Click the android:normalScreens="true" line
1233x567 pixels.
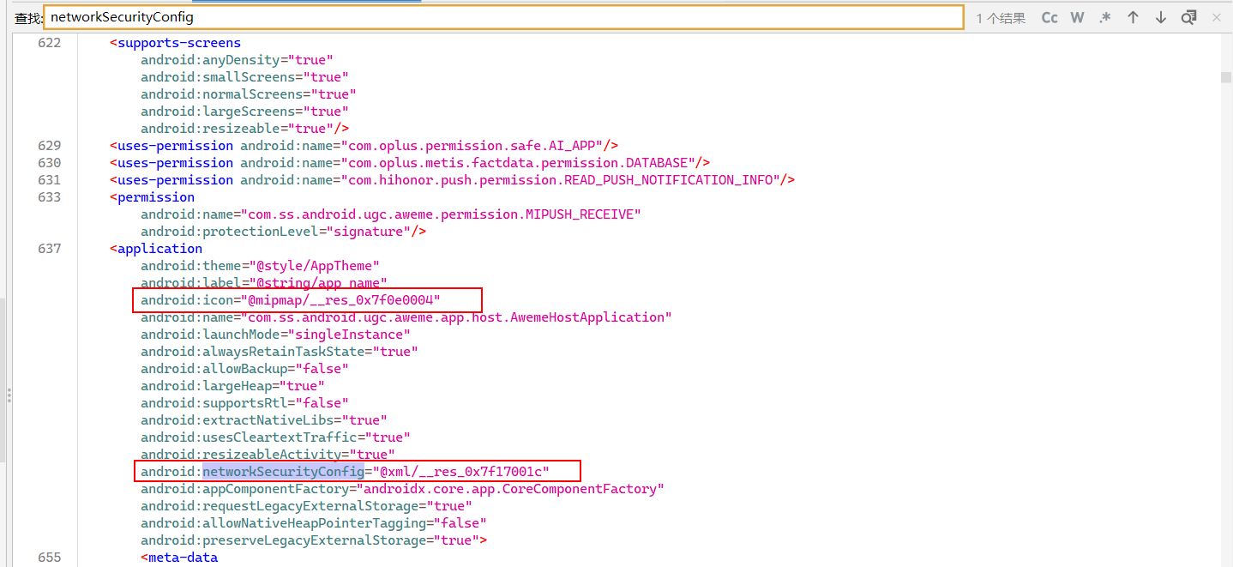[x=249, y=94]
